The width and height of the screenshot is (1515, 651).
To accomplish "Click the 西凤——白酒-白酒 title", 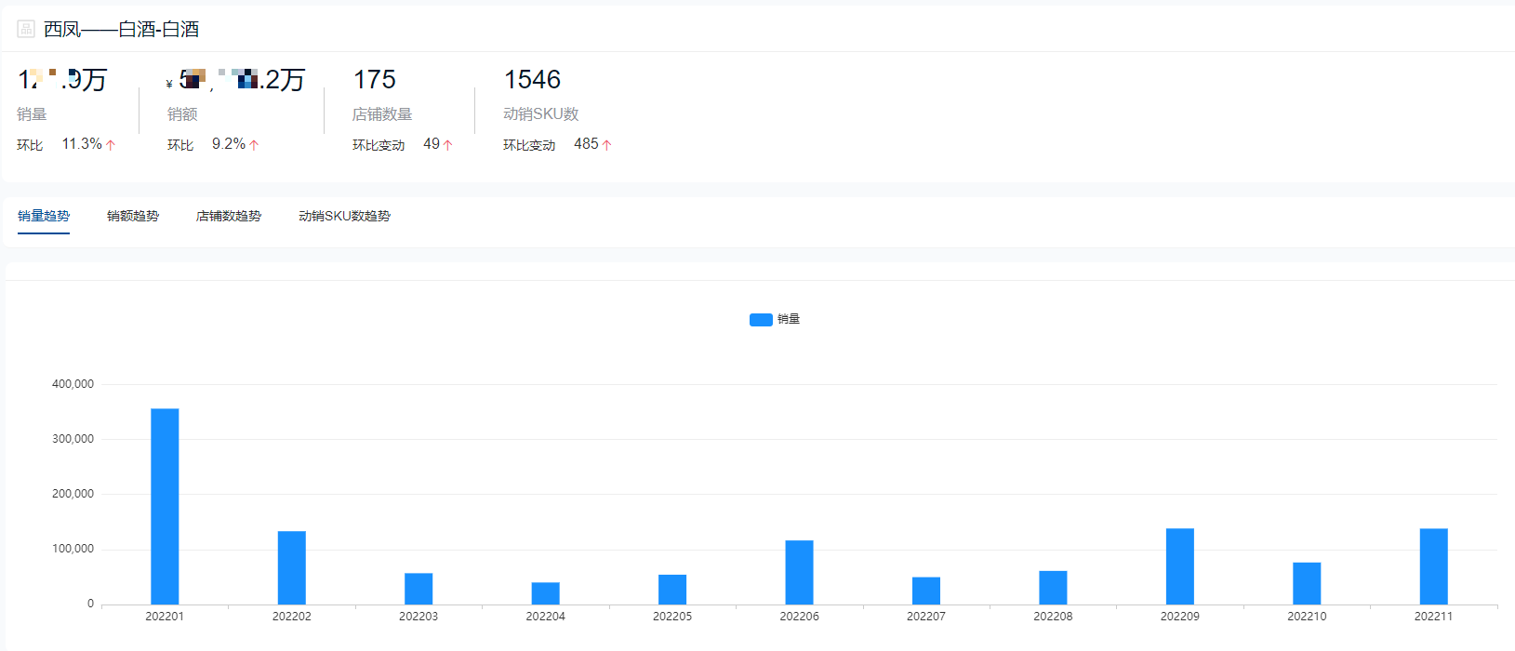I will click(121, 29).
